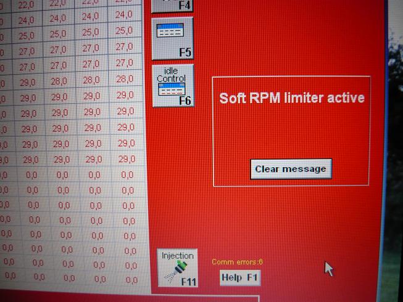Select the middle 28,0 table cell
This screenshot has height=302, width=403.
[91, 80]
